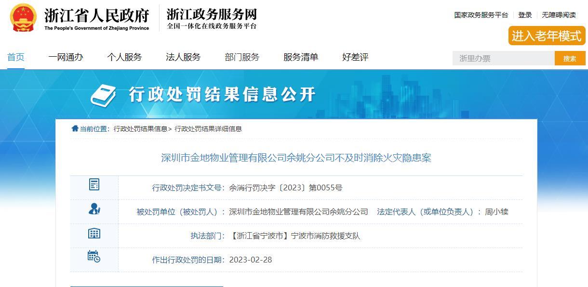Select the date 2023-02-28
Image resolution: width=588 pixels, height=287 pixels.
pyautogui.click(x=251, y=260)
